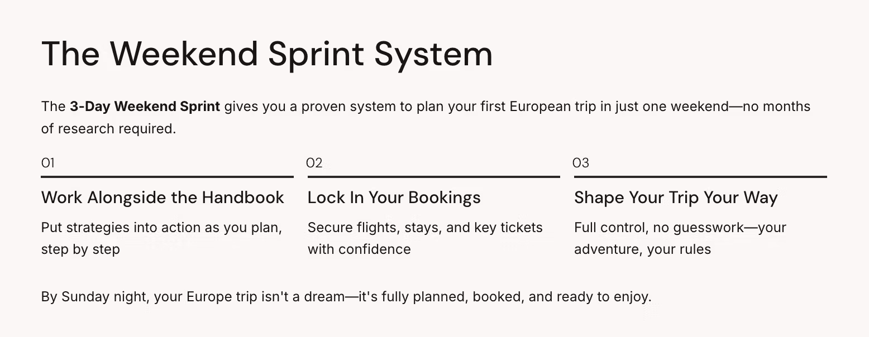869x337 pixels.
Task: Click the divider line beneath step 03
Action: tap(700, 177)
